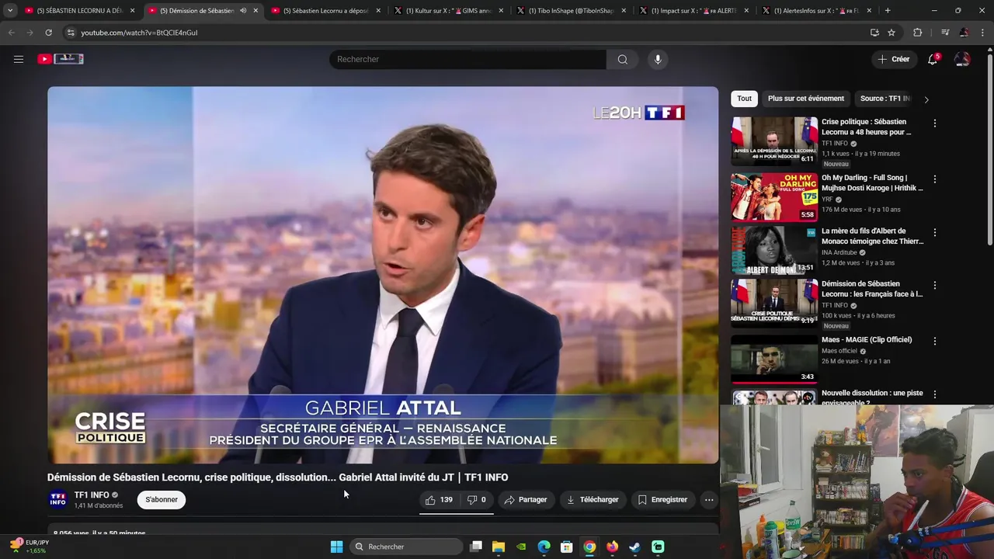Bookmark this page with the star icon
Viewport: 994px width, 559px height.
click(891, 33)
